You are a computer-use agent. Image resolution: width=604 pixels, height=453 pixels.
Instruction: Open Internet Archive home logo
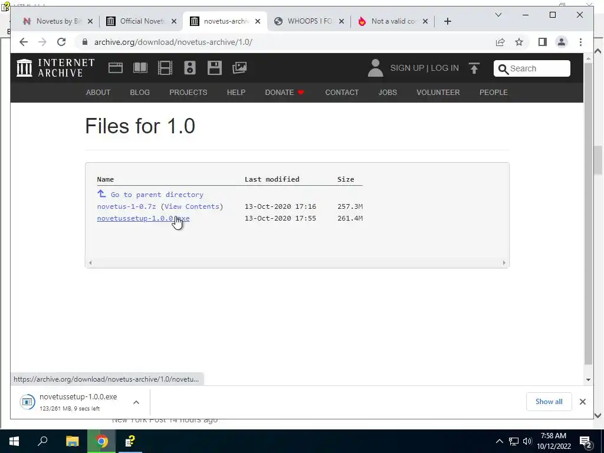(x=55, y=68)
